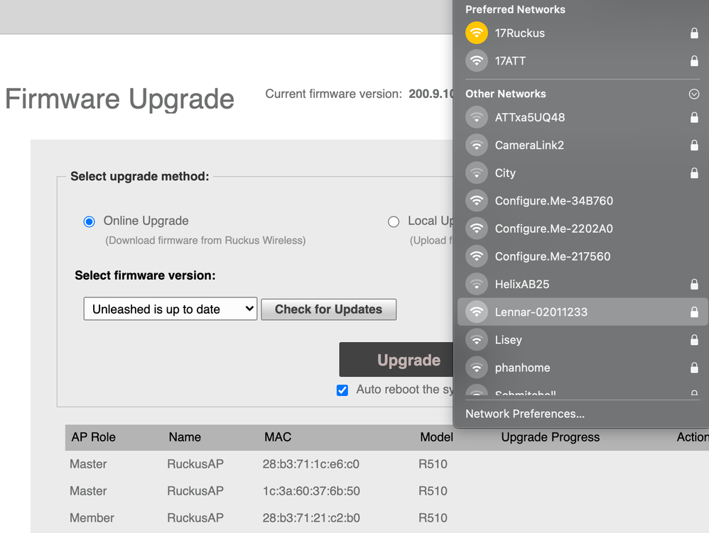
Task: Select the ATTxa5UQ48 network
Action: click(x=530, y=118)
